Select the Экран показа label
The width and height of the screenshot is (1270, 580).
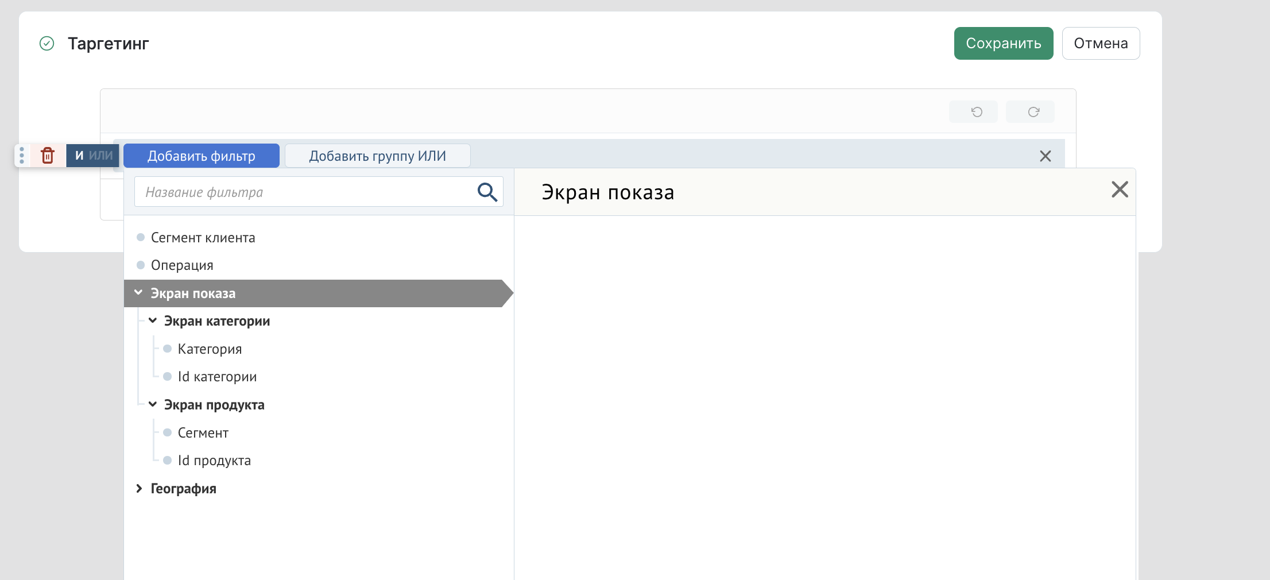click(x=193, y=293)
